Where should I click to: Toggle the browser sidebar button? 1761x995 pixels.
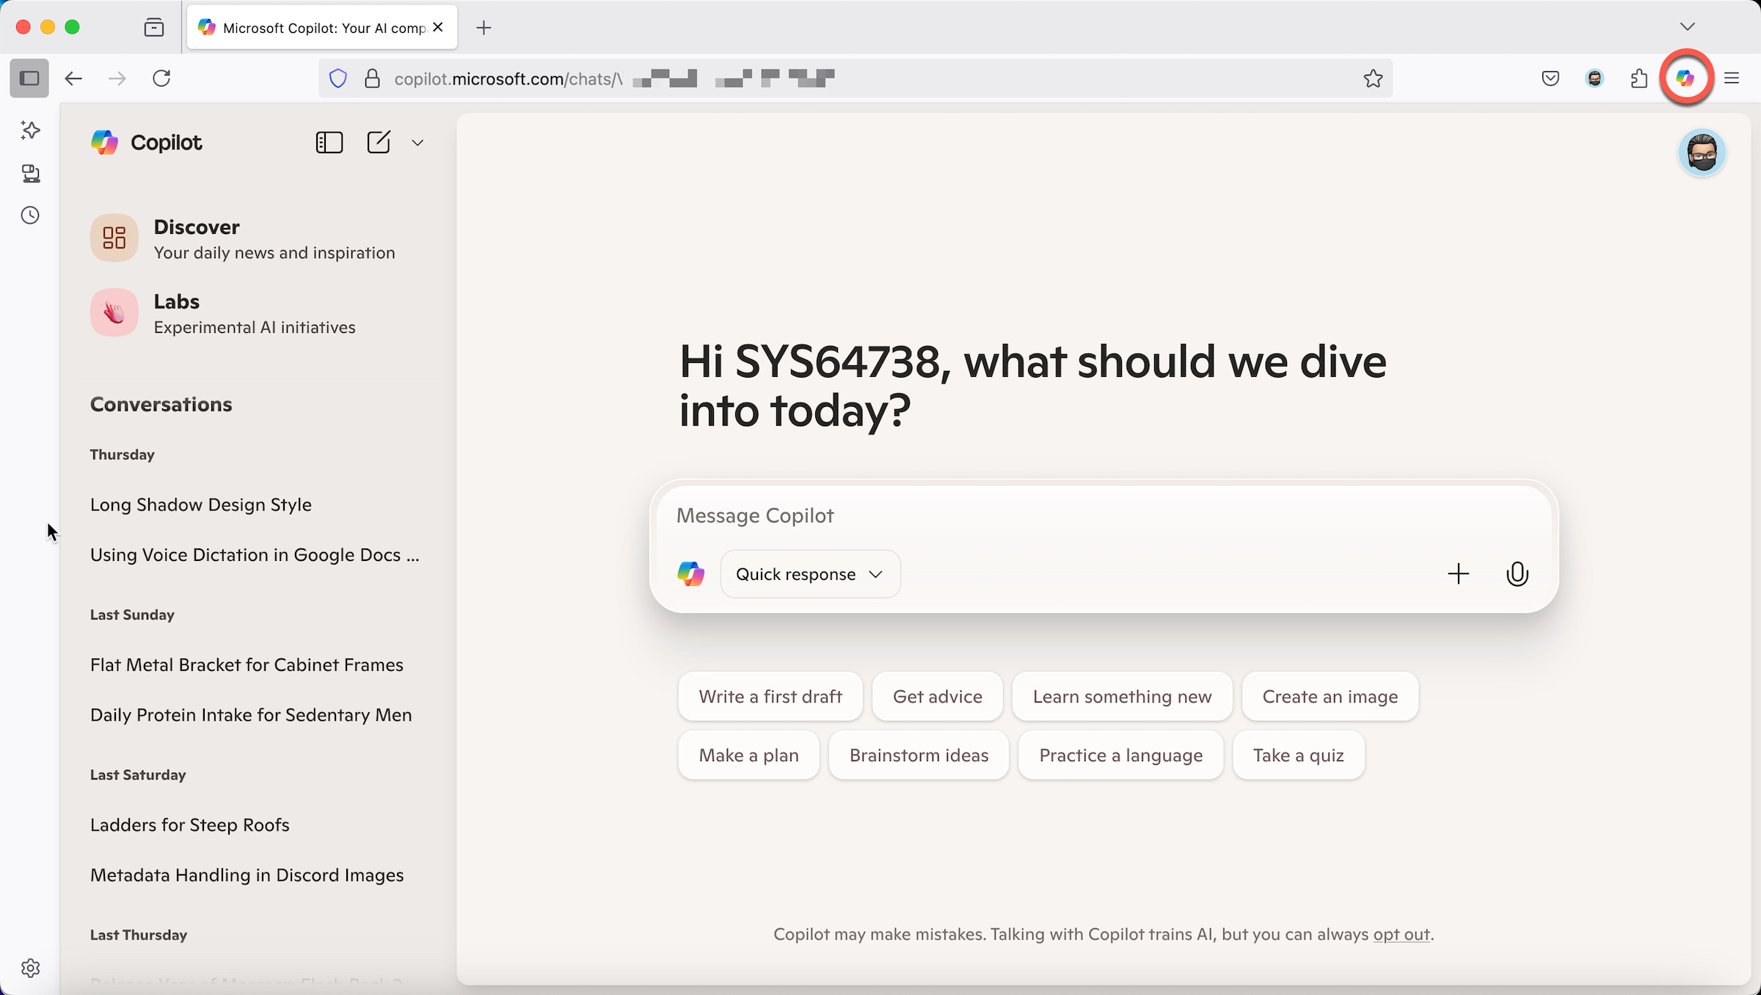coord(29,78)
